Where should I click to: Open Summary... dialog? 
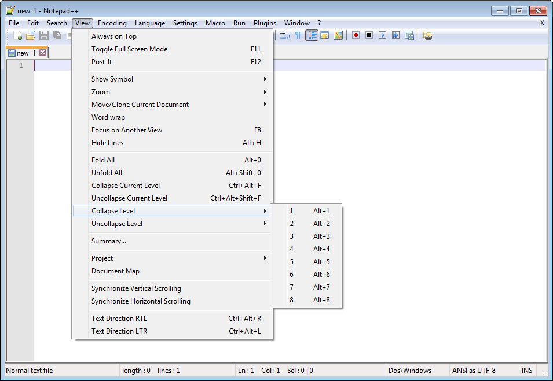point(172,241)
